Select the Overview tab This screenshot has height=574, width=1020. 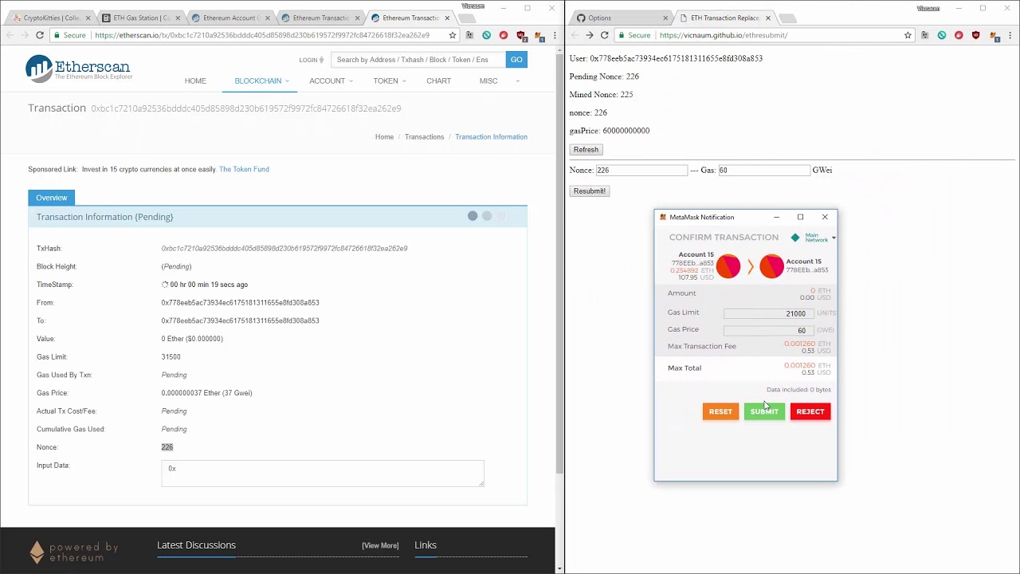tap(51, 198)
